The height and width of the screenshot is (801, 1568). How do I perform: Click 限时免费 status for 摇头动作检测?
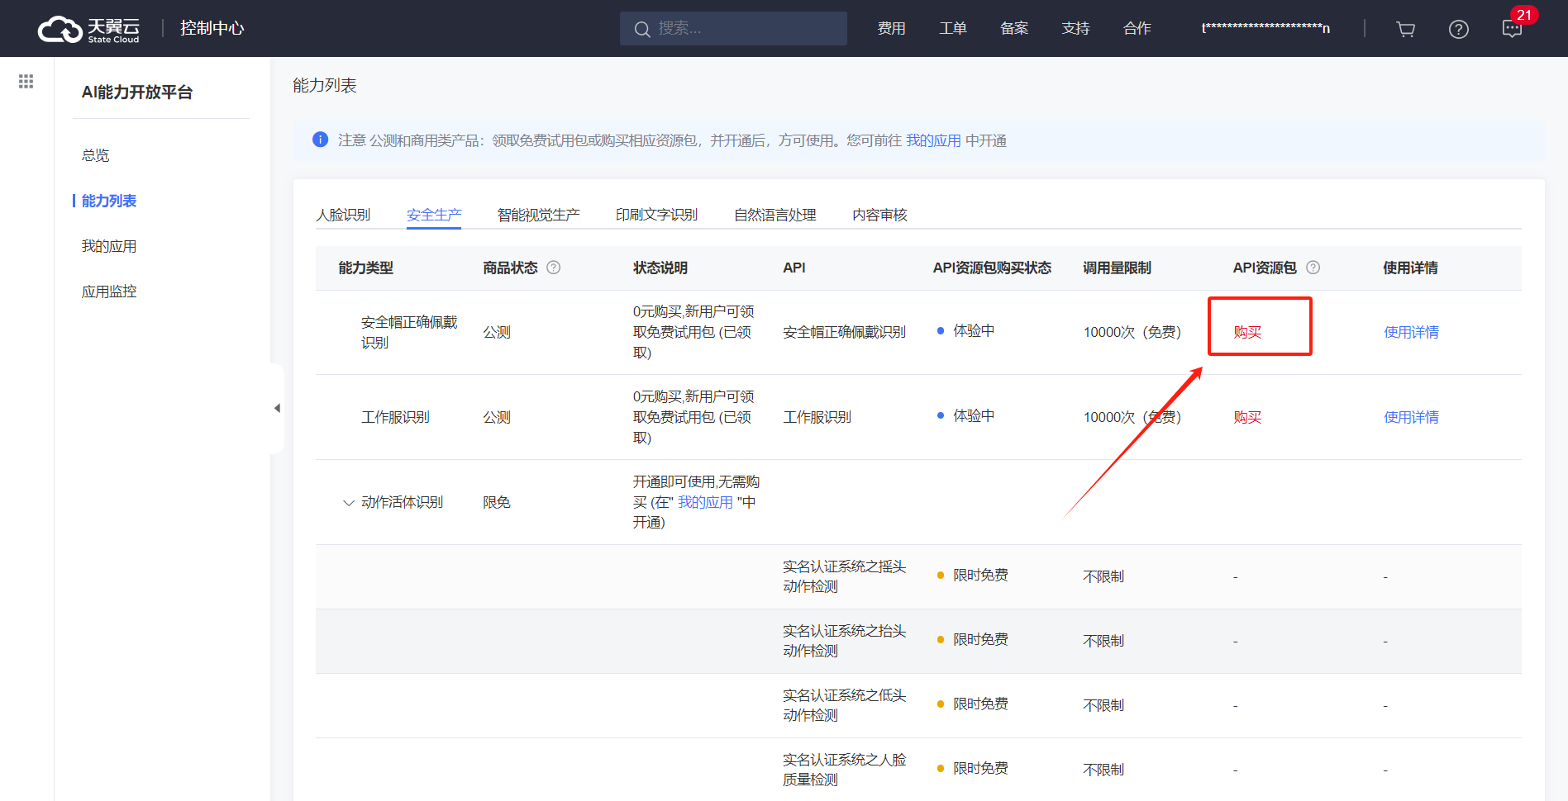pos(980,575)
